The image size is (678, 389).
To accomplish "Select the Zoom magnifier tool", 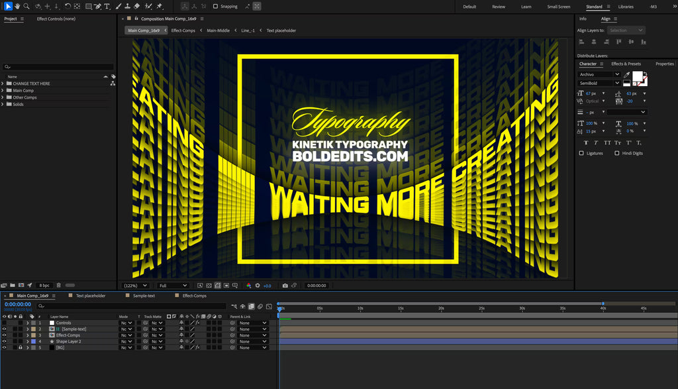I will tap(26, 6).
